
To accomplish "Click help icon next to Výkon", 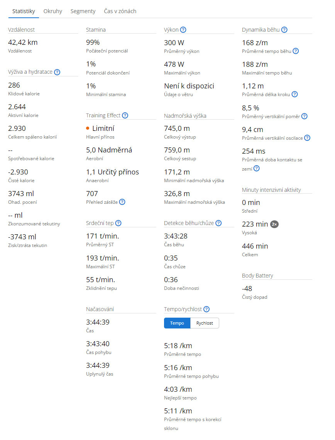I will 183,30.
